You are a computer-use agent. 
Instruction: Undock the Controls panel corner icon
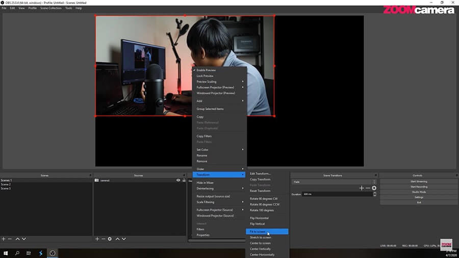pyautogui.click(x=456, y=175)
